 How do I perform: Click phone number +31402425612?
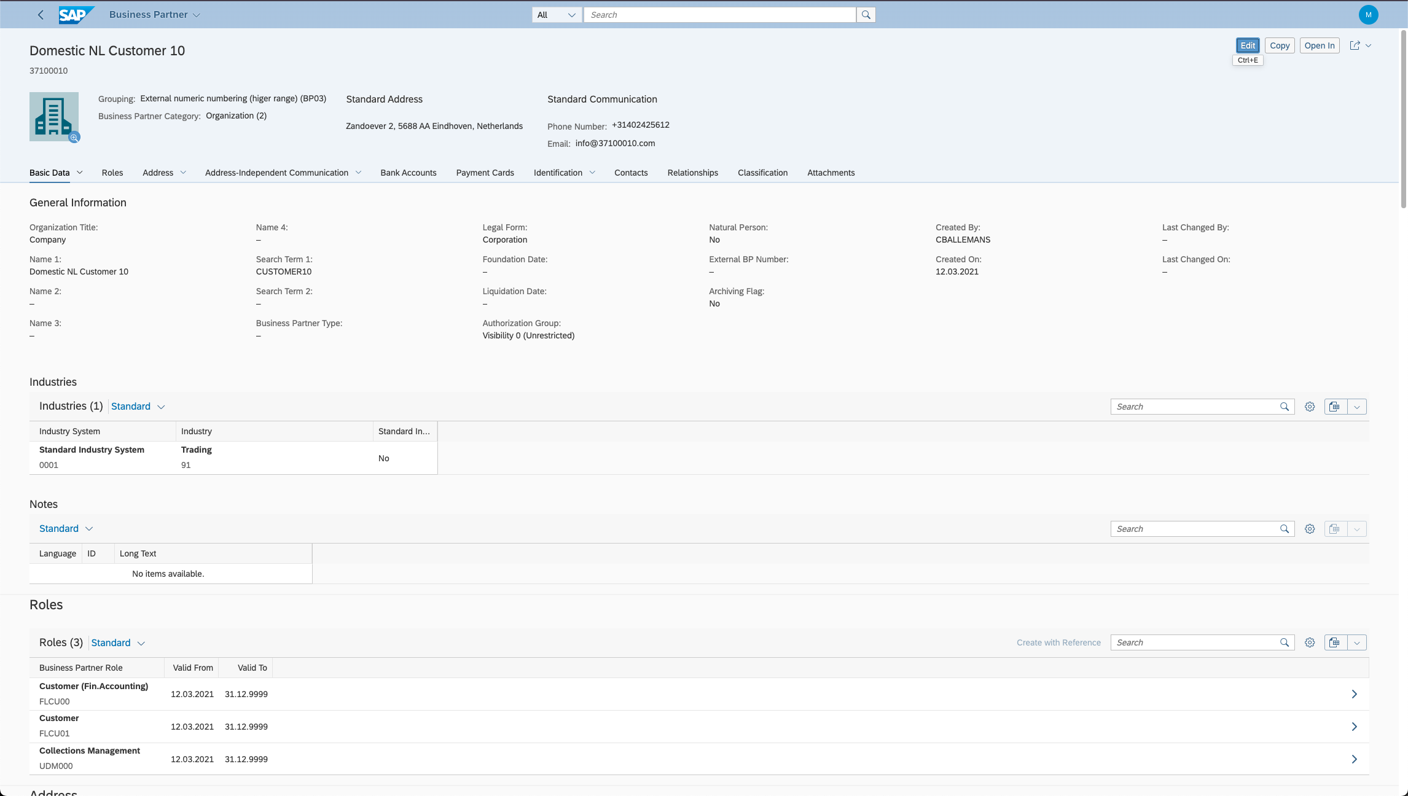tap(641, 125)
